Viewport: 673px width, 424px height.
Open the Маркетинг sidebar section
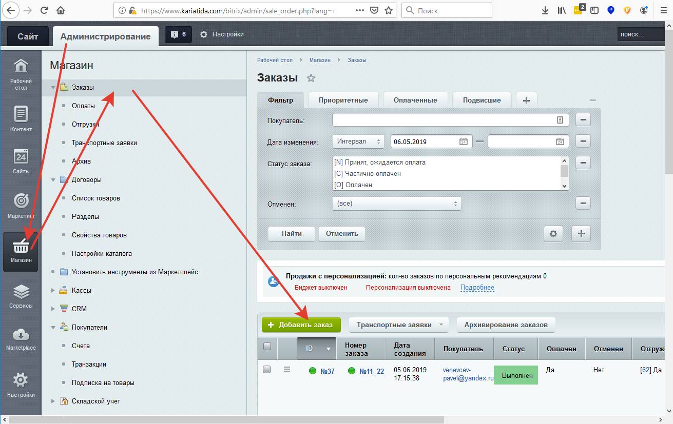click(21, 205)
